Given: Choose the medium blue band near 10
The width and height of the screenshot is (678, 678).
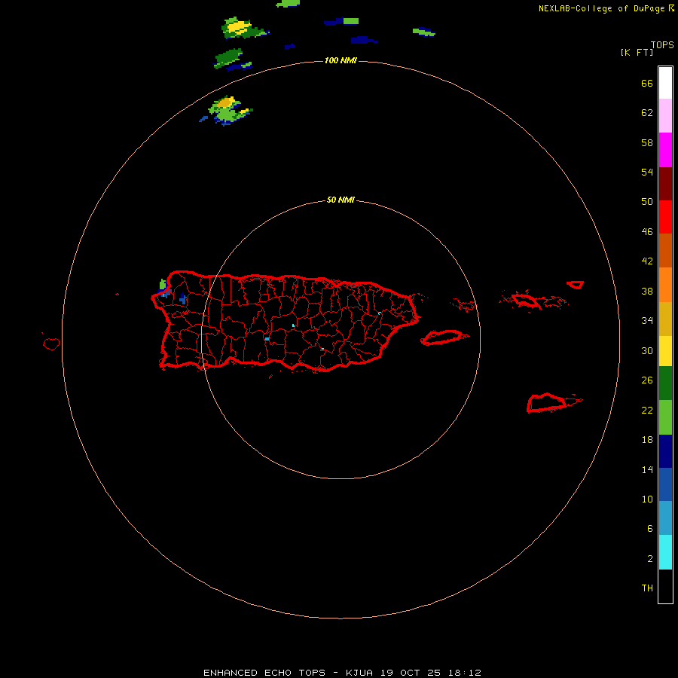Looking at the screenshot, I should pyautogui.click(x=665, y=484).
